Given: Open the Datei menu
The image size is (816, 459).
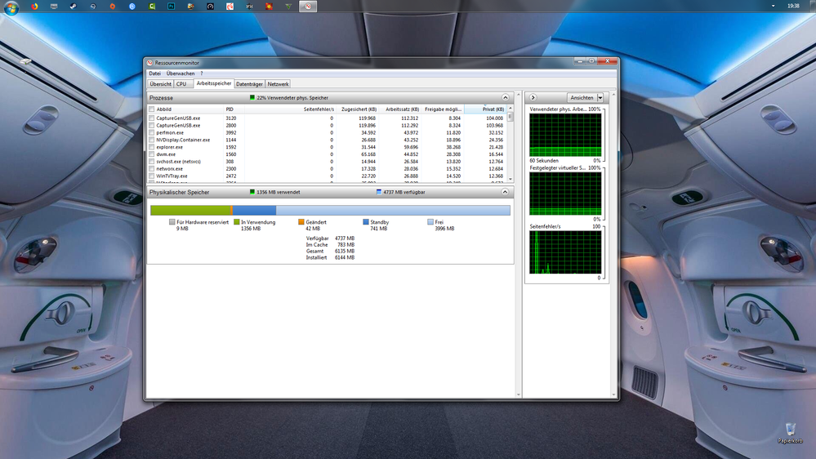Looking at the screenshot, I should tap(155, 74).
